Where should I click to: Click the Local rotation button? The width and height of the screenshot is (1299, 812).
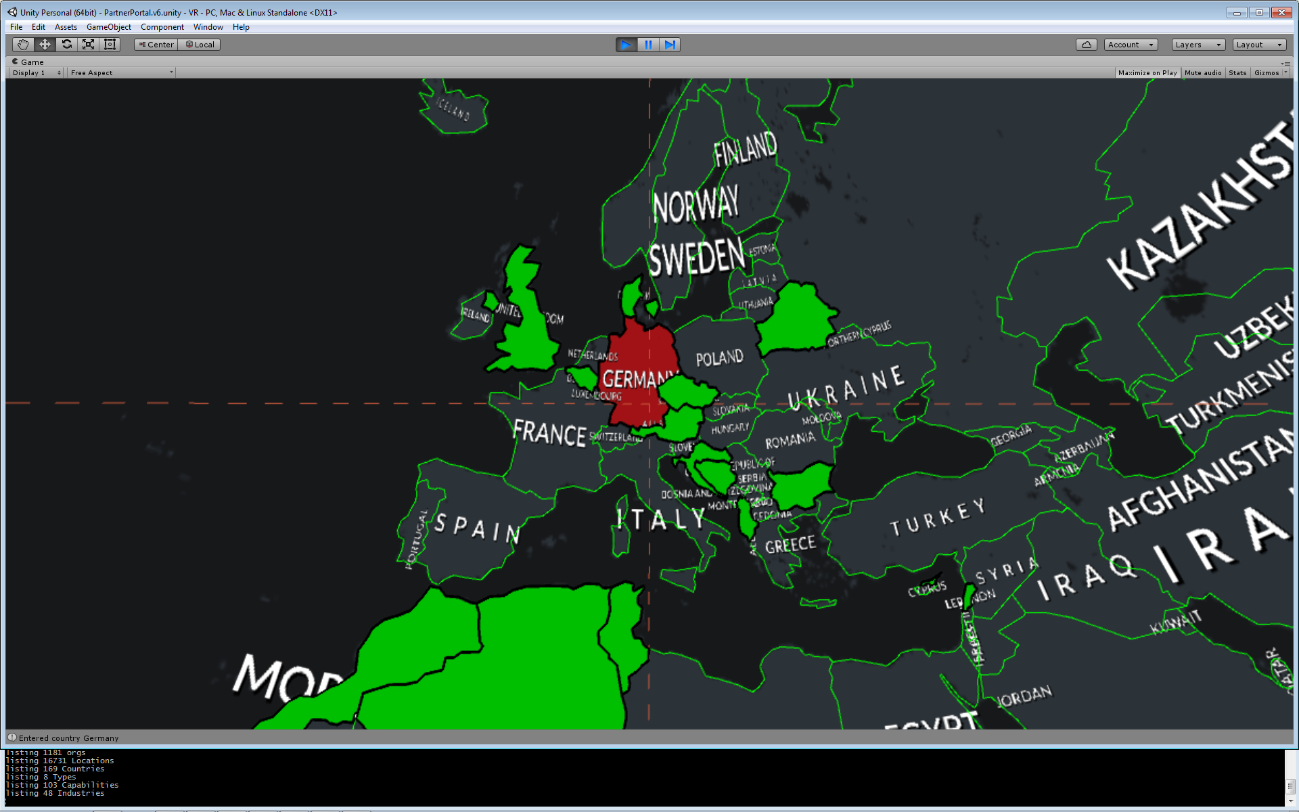point(200,45)
